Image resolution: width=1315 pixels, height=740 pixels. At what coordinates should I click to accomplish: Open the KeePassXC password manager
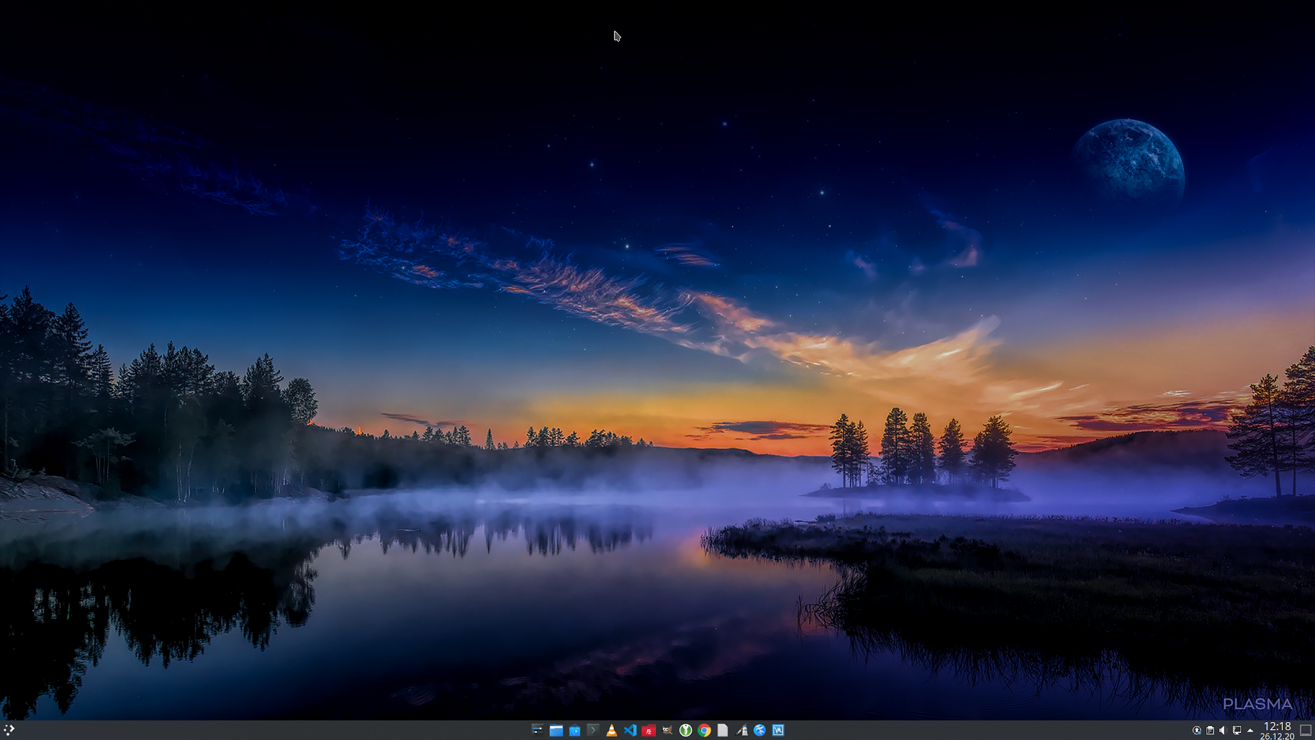coord(686,730)
